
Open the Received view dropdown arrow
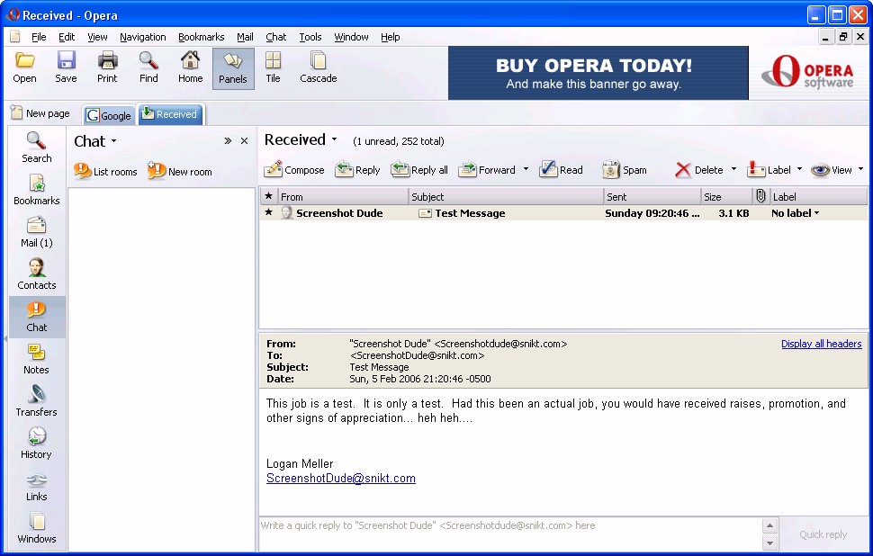point(334,140)
